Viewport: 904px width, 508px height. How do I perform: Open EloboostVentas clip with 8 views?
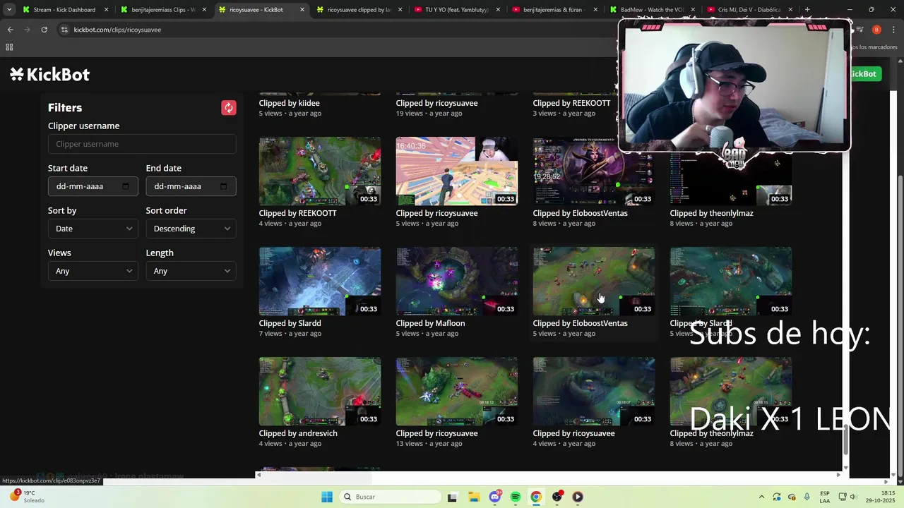[594, 171]
